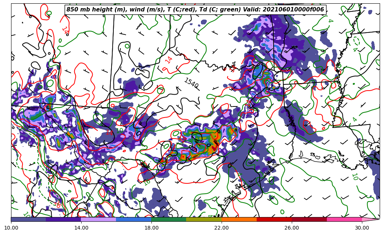
Task: Select the deep purple colorbar segment before 14.00
Action: click(64, 219)
